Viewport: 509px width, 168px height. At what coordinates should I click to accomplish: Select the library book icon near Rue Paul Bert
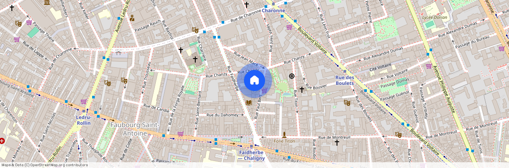click(249, 103)
